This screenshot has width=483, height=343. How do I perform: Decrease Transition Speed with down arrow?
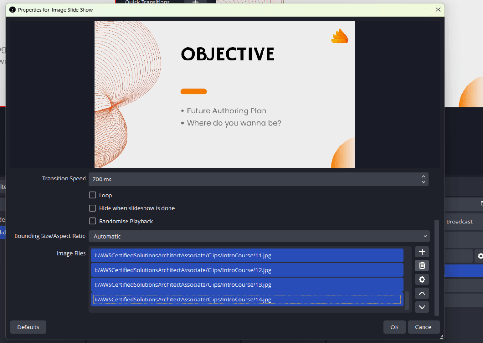click(423, 182)
